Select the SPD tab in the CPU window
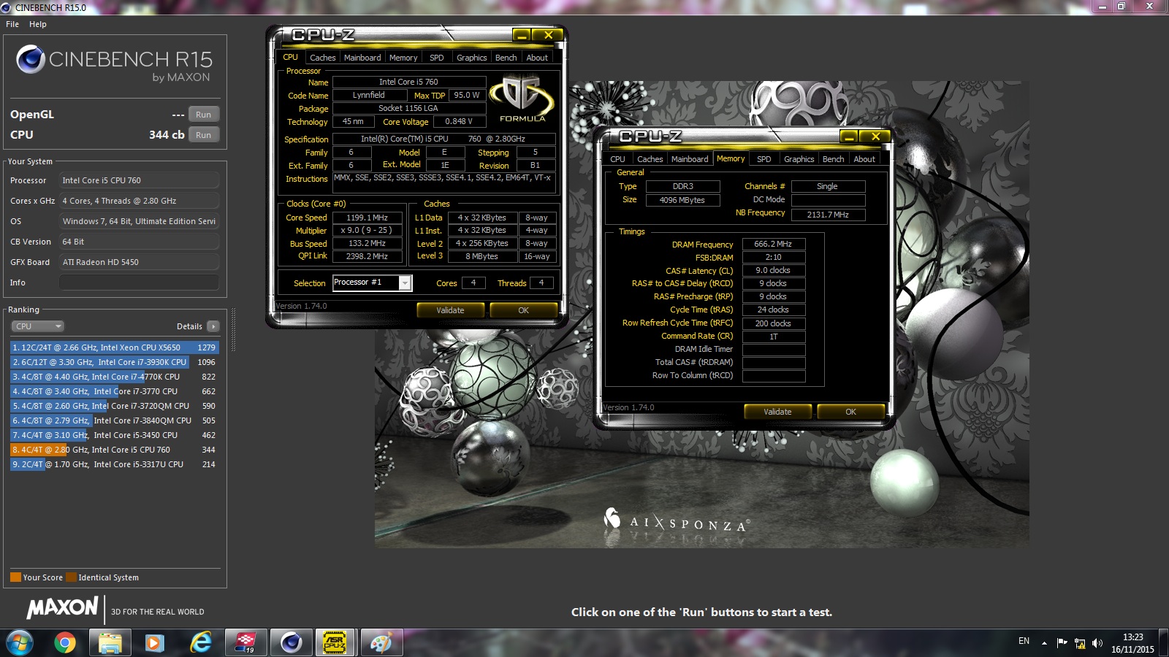Image resolution: width=1169 pixels, height=657 pixels. point(437,58)
